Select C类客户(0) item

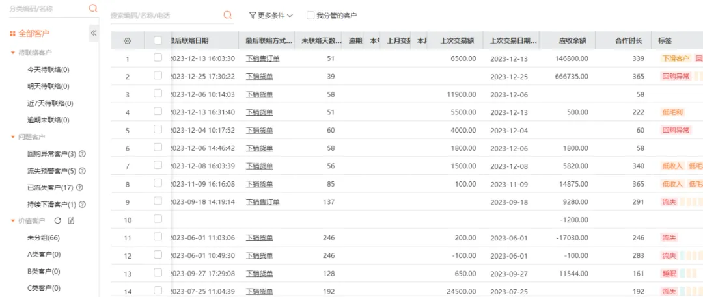pos(44,288)
